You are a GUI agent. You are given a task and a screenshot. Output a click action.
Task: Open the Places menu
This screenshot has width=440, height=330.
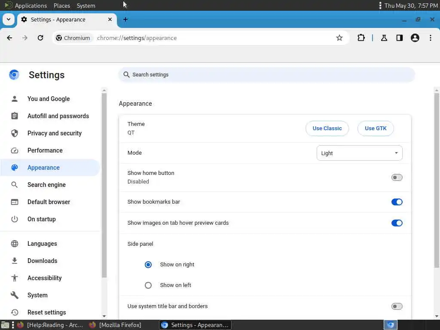click(x=62, y=6)
